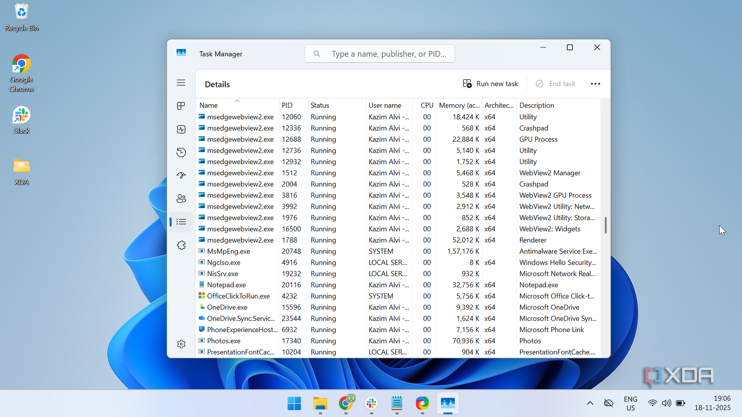The image size is (742, 417).
Task: Click the WebView2: Widgets description cell
Action: click(x=550, y=229)
